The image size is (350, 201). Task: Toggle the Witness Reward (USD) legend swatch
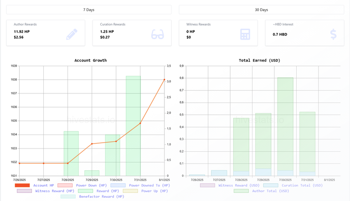coord(208,186)
